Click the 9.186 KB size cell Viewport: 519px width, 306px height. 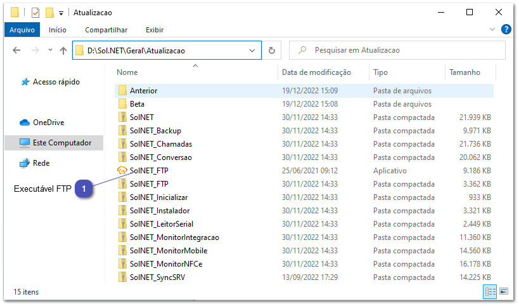pyautogui.click(x=477, y=171)
